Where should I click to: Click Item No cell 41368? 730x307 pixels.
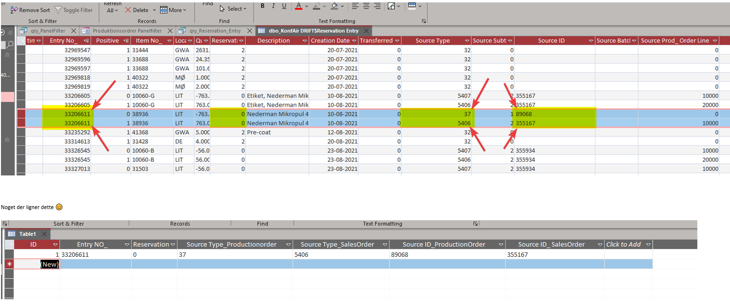pos(152,132)
